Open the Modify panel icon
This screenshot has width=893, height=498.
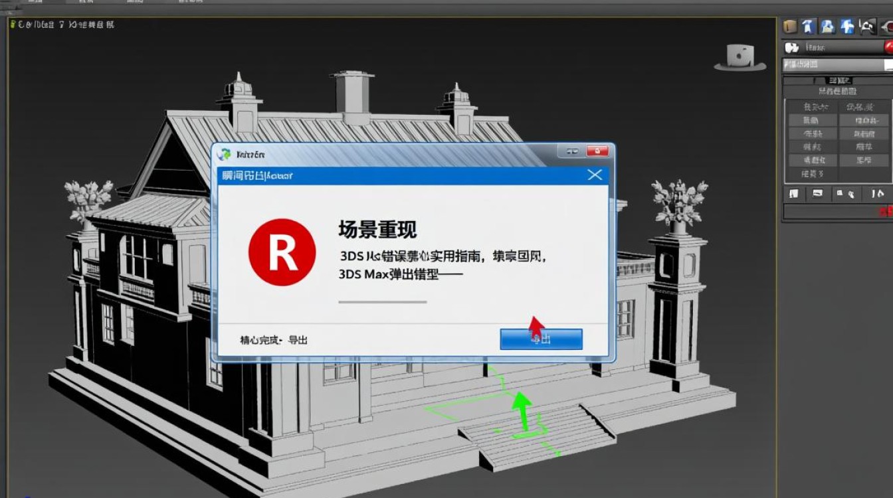pyautogui.click(x=807, y=25)
